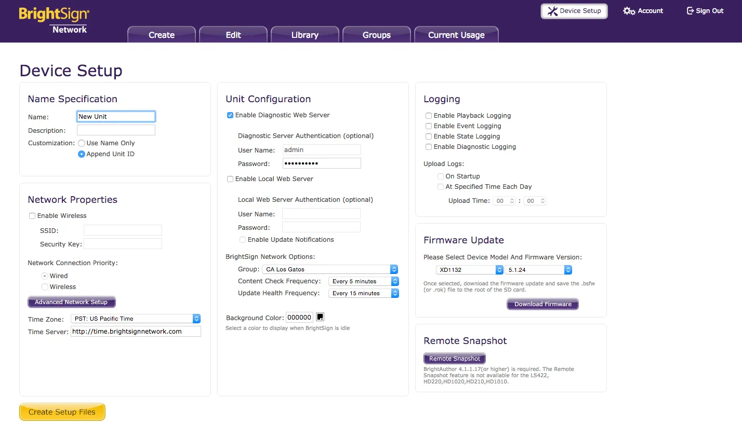The height and width of the screenshot is (440, 742).
Task: Open the Group dropdown
Action: (x=330, y=269)
